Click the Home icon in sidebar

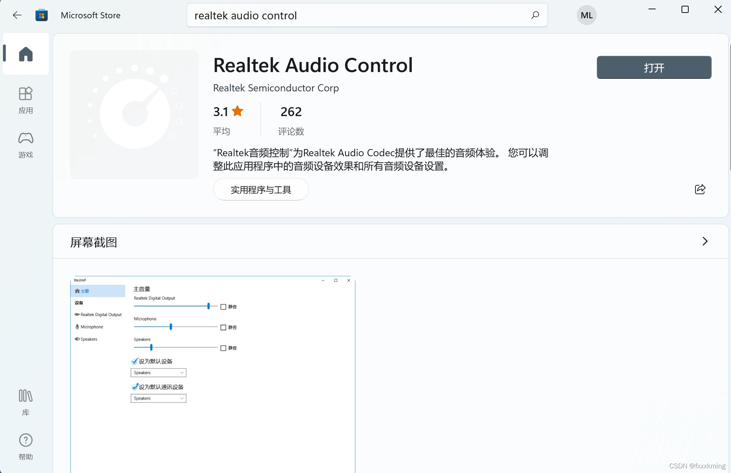tap(25, 54)
